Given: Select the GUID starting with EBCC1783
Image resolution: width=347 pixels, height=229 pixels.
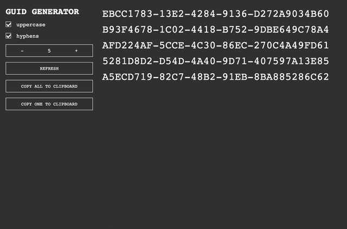Looking at the screenshot, I should point(216,14).
